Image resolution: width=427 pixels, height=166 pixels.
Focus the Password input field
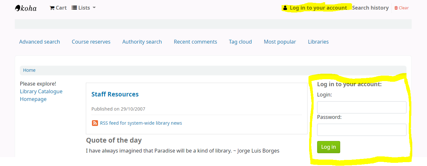[x=362, y=130]
